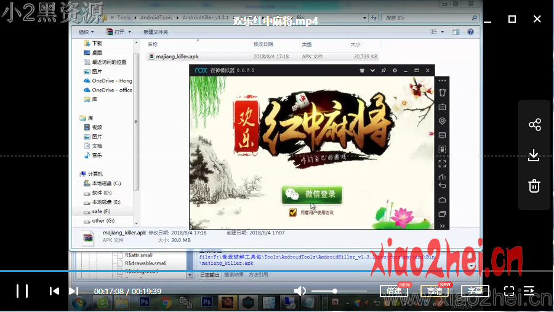This screenshot has height=312, width=554.
Task: Click the 微信登录 WeChat login button
Action: (312, 194)
